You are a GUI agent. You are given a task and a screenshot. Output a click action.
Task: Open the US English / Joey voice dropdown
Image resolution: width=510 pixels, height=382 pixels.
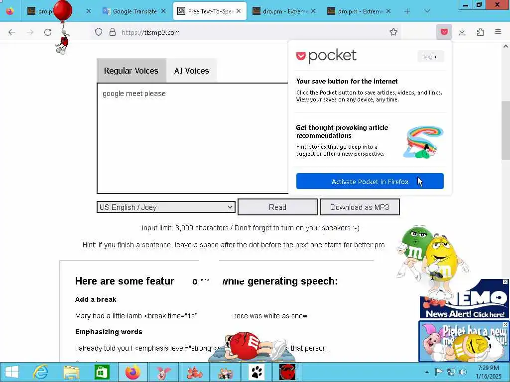166,207
